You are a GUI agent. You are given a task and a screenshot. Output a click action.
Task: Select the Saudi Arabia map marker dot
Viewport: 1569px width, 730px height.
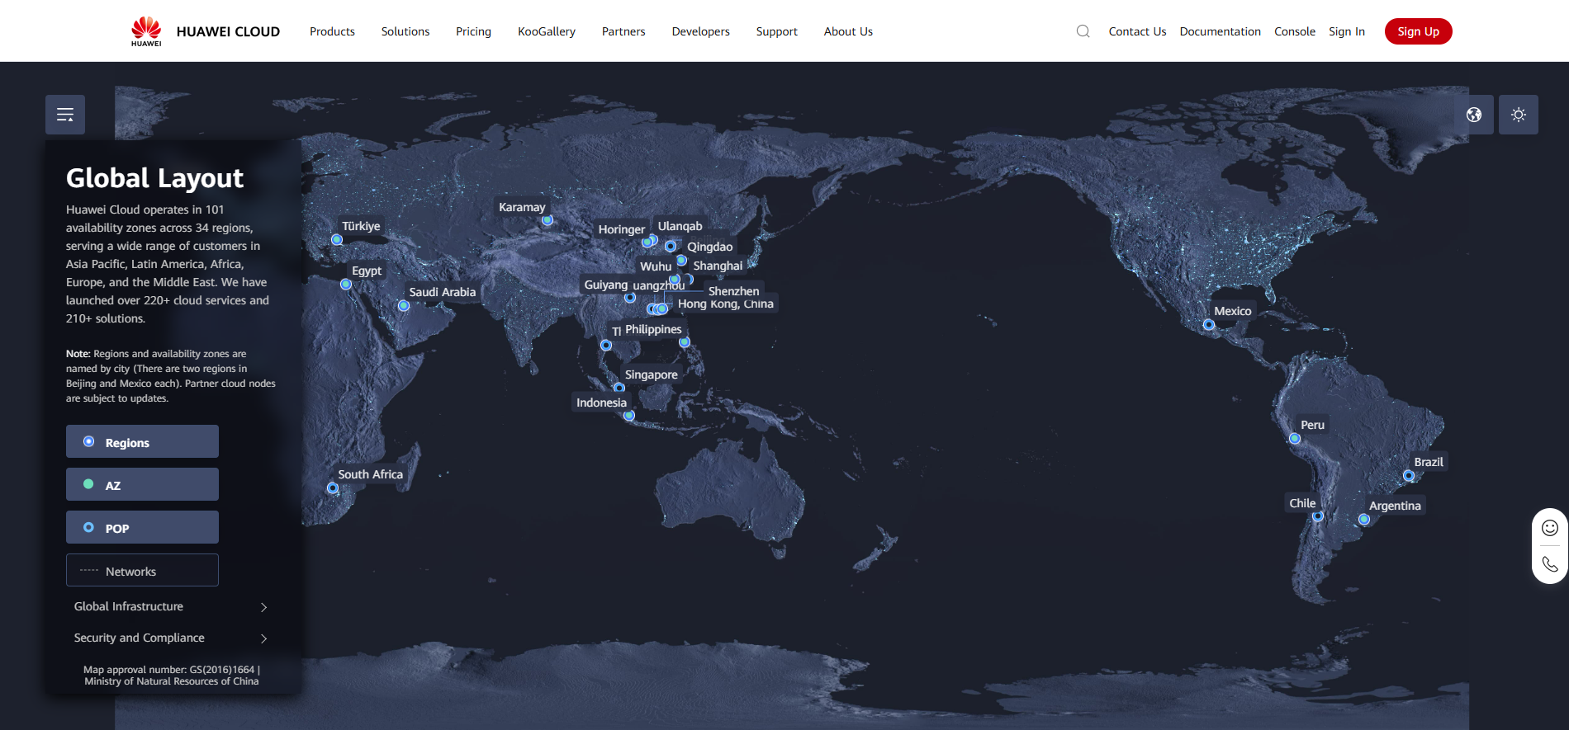(x=404, y=306)
